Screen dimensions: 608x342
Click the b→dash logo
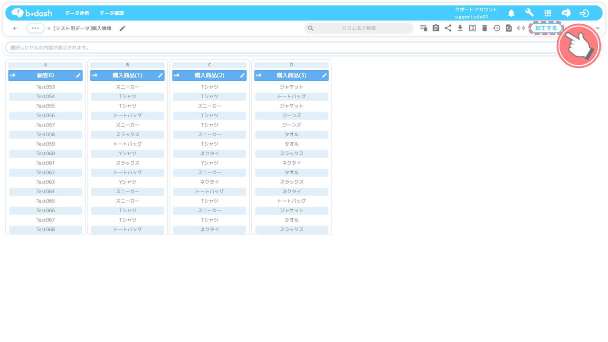click(x=32, y=13)
